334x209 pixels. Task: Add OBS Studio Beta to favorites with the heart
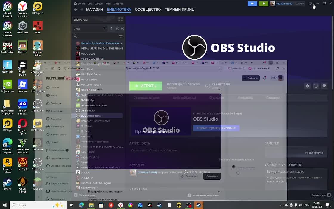pyautogui.click(x=324, y=86)
